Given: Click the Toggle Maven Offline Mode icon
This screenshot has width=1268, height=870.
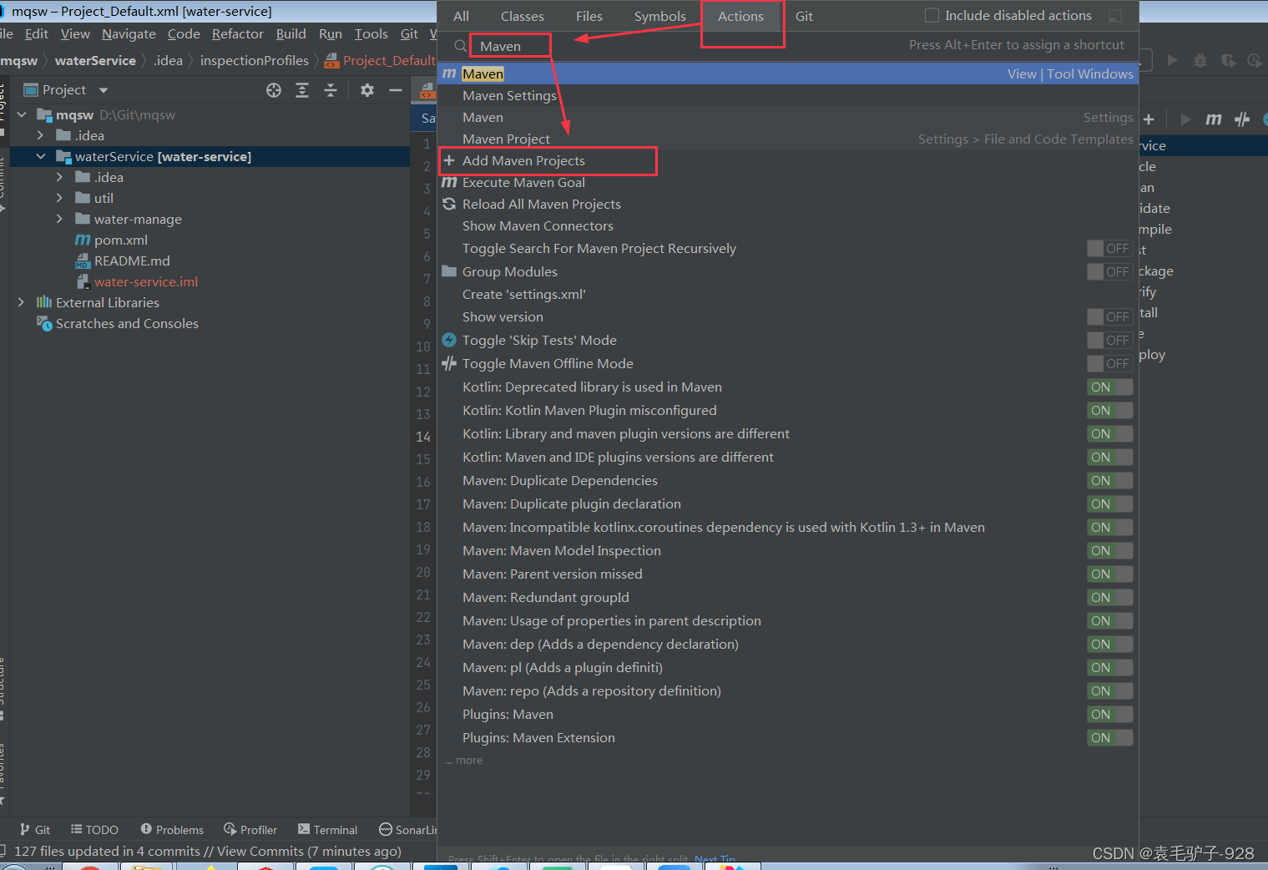Looking at the screenshot, I should [x=449, y=363].
